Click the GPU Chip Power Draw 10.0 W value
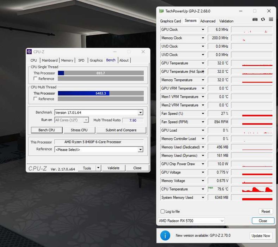Screen dimensions: 278x247 tap(218, 164)
